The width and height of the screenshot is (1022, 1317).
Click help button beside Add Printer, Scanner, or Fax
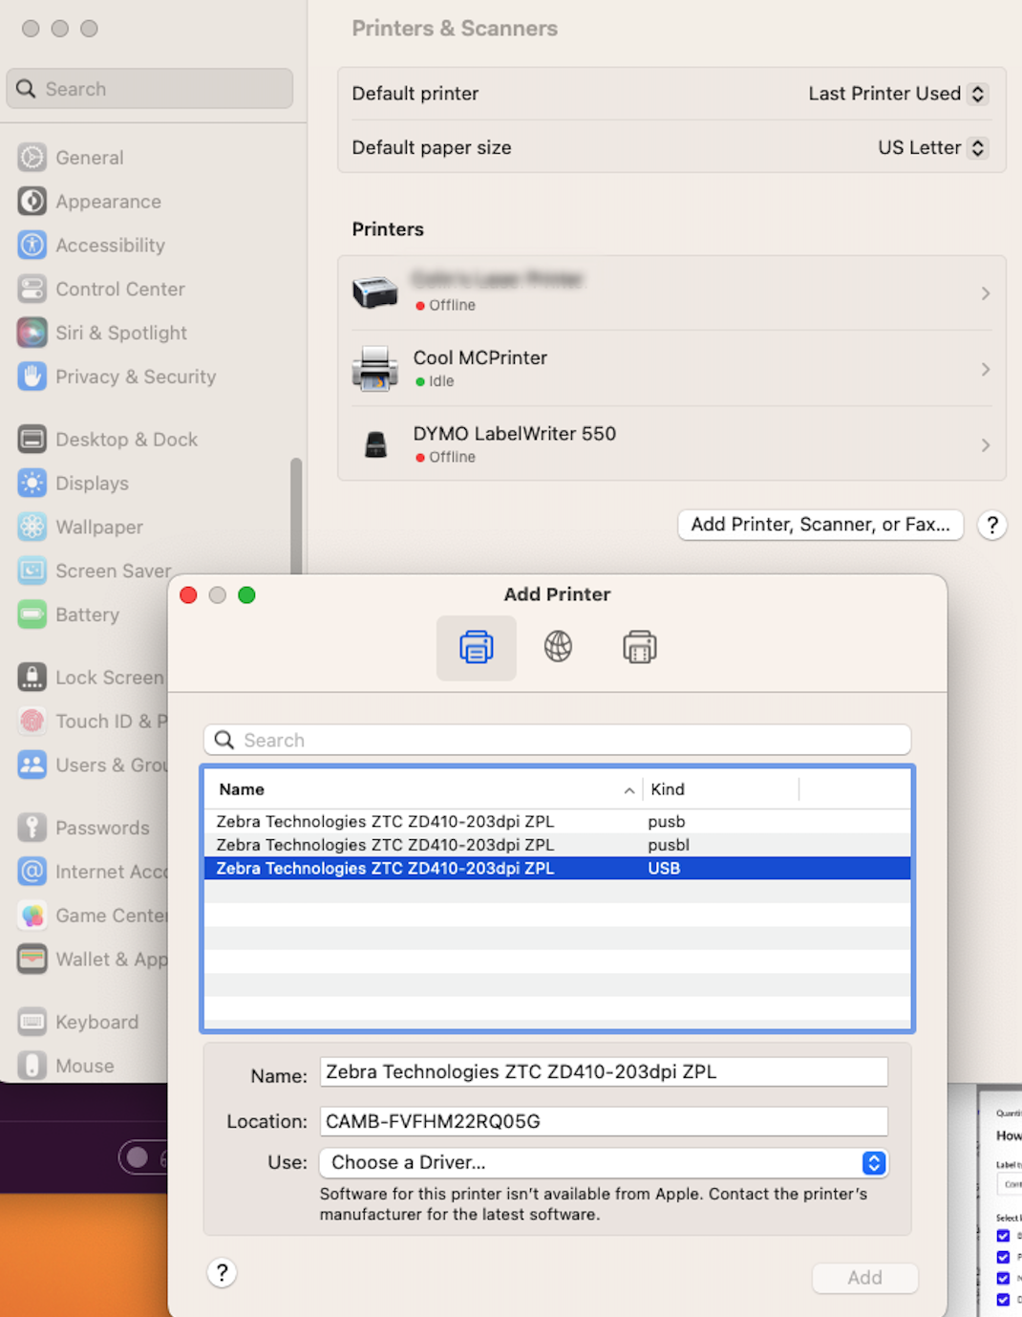(x=992, y=525)
